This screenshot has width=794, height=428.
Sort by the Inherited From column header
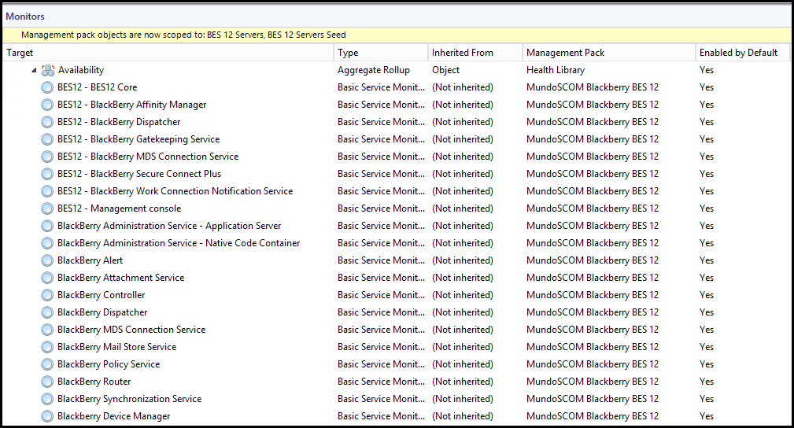[x=475, y=53]
